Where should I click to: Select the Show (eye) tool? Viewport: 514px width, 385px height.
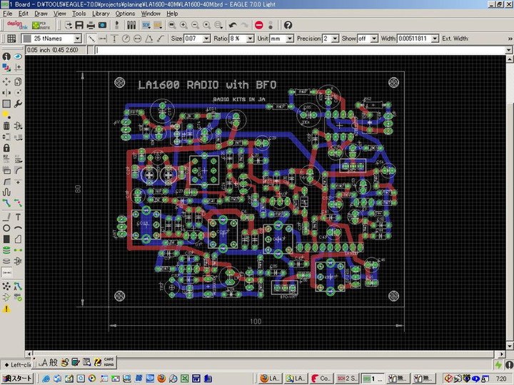18,56
